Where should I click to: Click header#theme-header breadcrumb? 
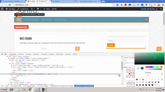pos(62,86)
